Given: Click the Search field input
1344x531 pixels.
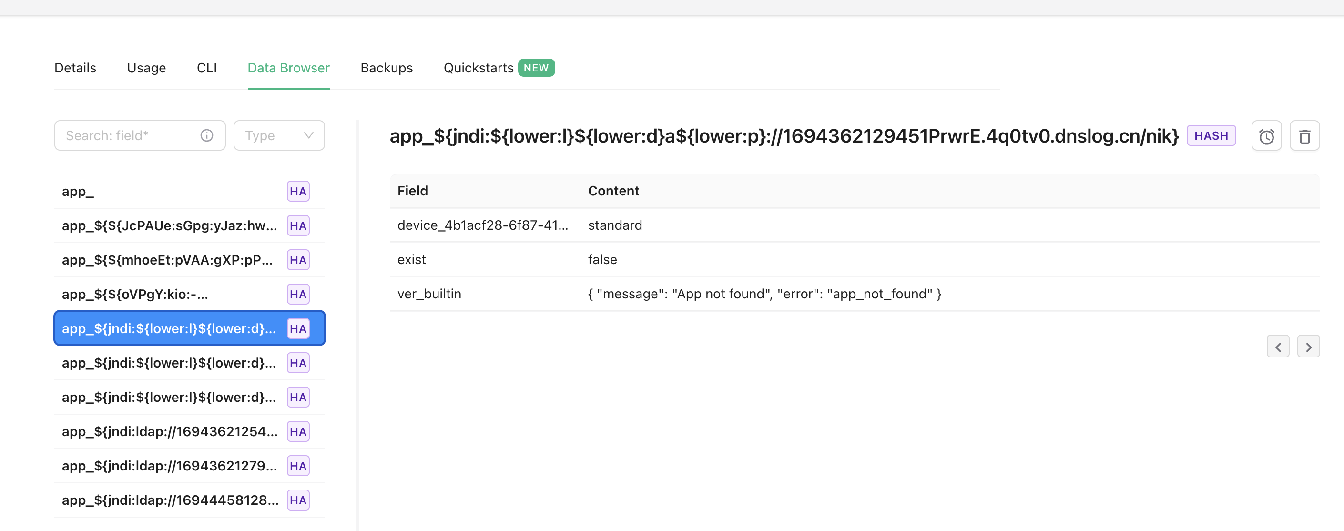Looking at the screenshot, I should [x=125, y=135].
